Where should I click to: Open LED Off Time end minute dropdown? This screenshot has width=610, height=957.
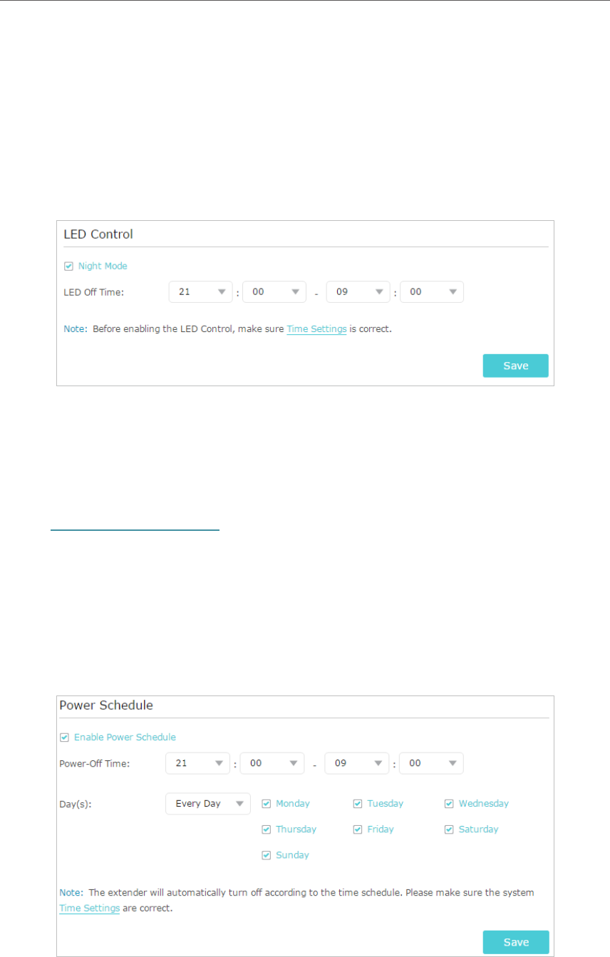click(432, 291)
